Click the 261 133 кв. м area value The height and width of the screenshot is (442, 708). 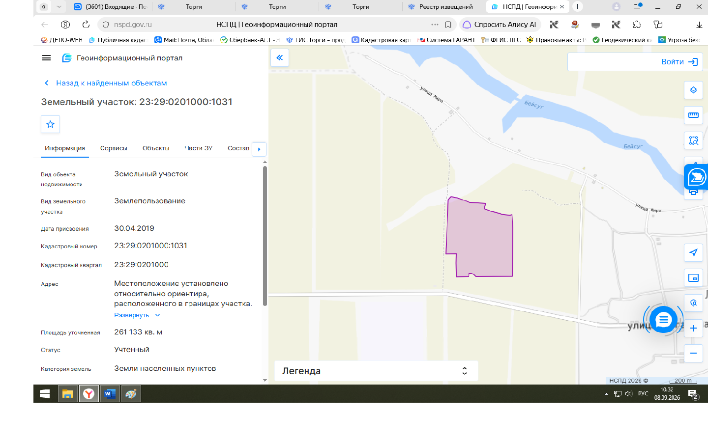138,332
